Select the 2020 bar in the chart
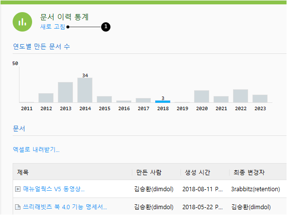The width and height of the screenshot is (287, 215). coord(201,97)
